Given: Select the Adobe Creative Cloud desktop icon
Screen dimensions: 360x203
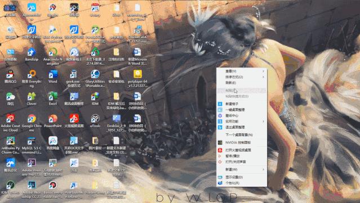Looking at the screenshot, I should pos(10,123).
